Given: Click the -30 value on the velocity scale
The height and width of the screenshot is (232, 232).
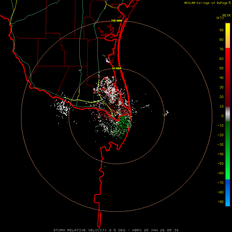Looking at the screenshot, I should point(220,145).
